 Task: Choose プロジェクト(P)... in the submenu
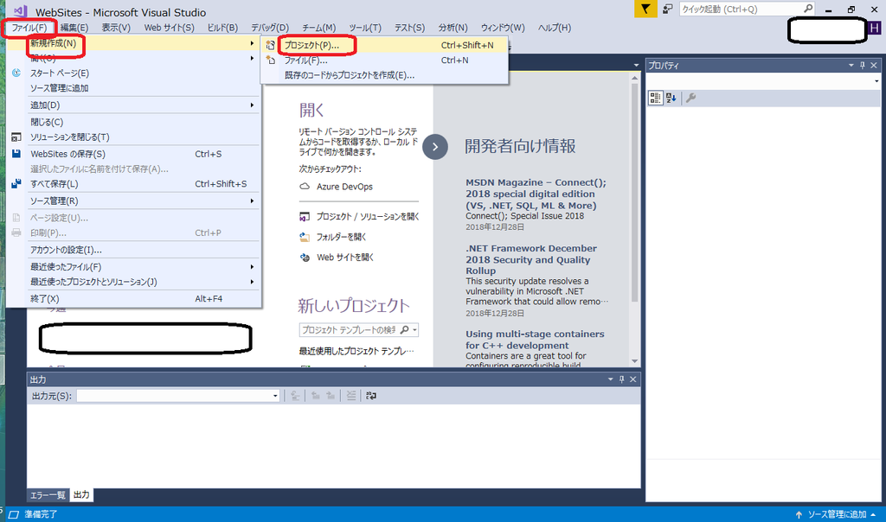point(384,45)
